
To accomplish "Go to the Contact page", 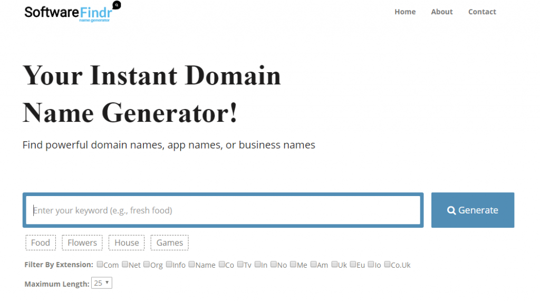I will click(x=482, y=12).
